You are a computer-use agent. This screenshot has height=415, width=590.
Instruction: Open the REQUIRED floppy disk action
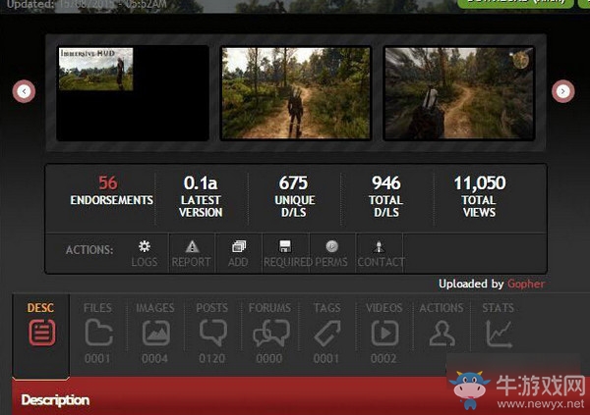pyautogui.click(x=285, y=253)
